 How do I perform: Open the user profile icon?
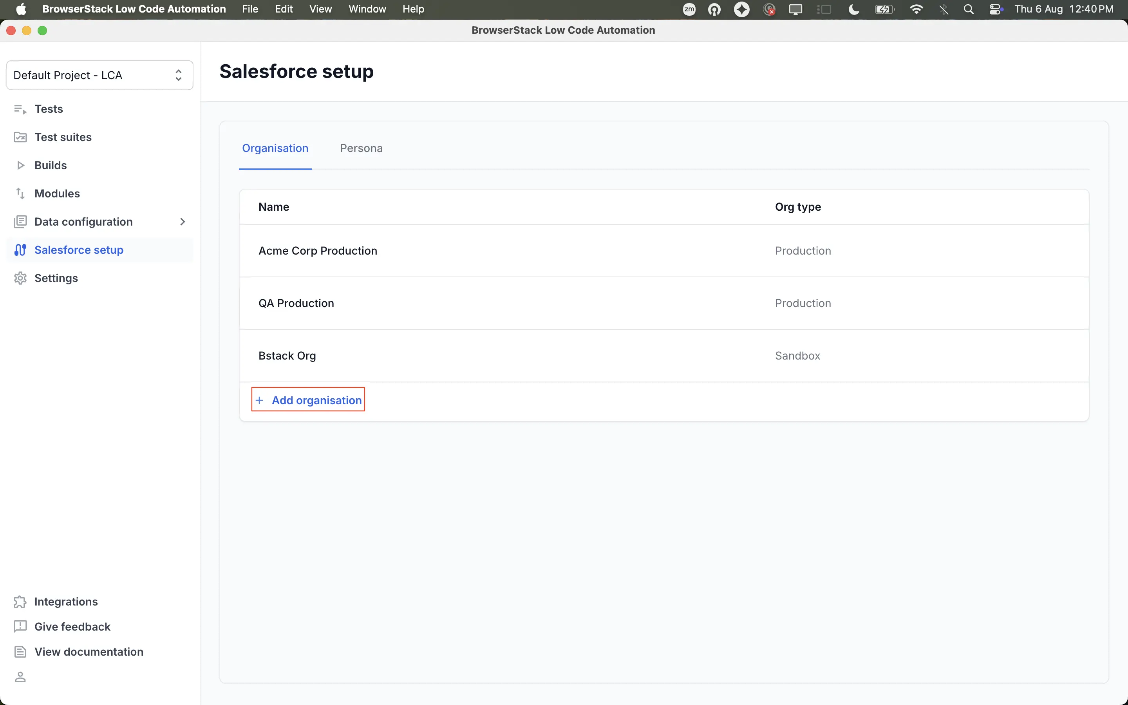pyautogui.click(x=20, y=677)
